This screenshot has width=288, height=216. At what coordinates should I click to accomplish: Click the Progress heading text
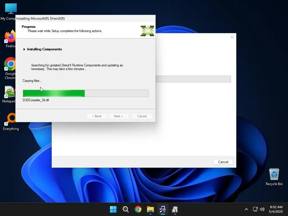point(28,27)
